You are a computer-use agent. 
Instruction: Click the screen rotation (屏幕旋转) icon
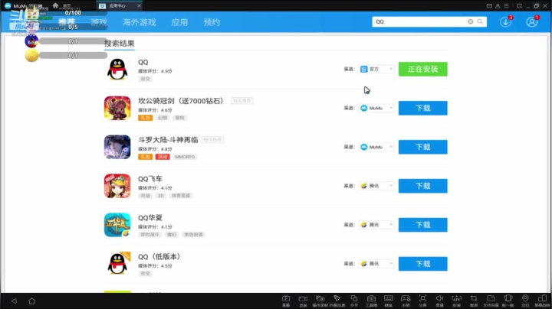pyautogui.click(x=542, y=301)
